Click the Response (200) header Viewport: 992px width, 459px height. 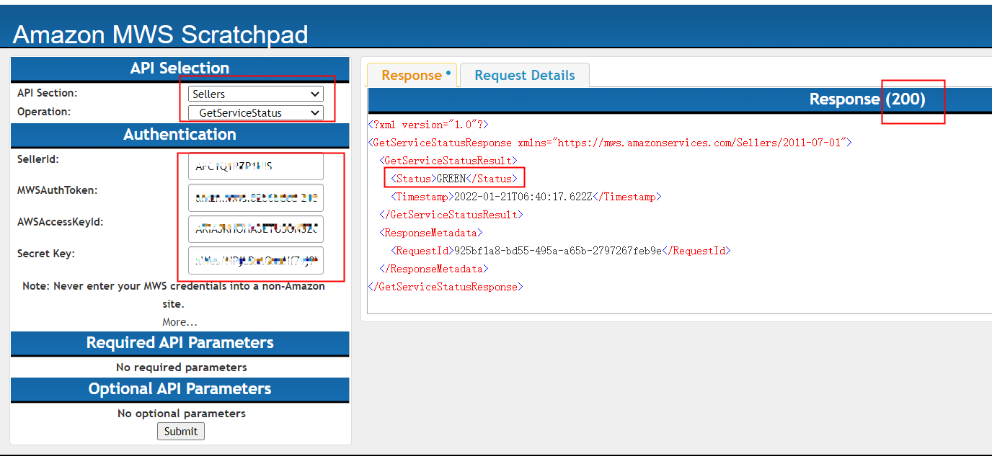coord(867,99)
